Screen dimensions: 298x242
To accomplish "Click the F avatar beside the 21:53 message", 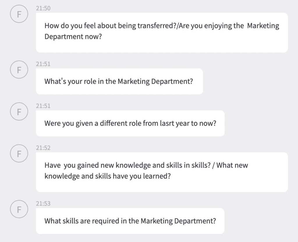I will point(19,209).
